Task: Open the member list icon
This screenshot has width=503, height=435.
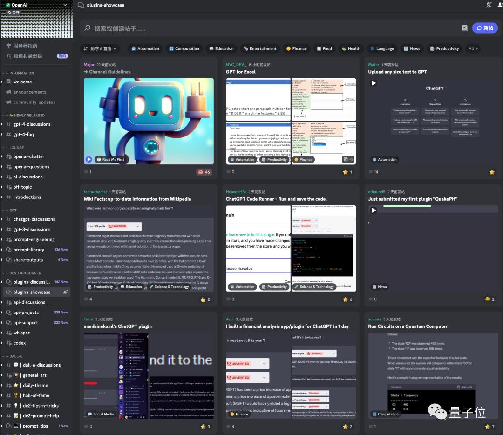Action: [499, 5]
